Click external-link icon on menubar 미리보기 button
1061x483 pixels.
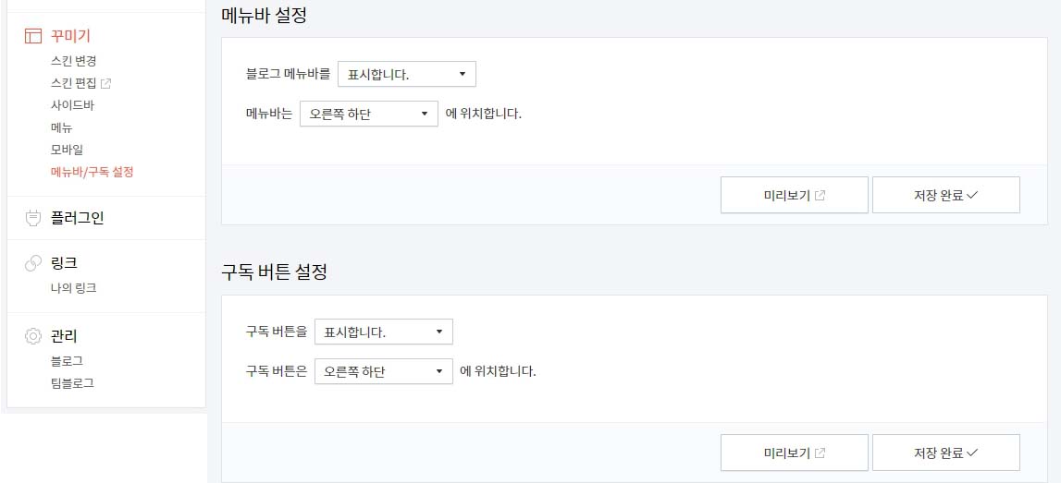click(820, 196)
